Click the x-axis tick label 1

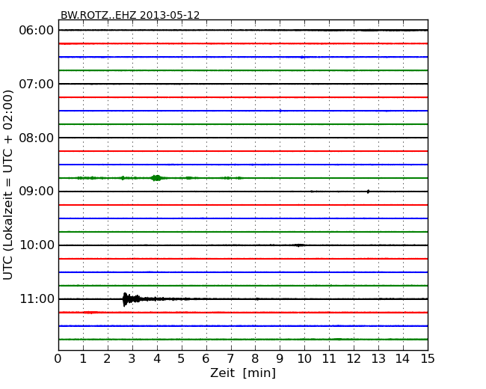[83, 359]
